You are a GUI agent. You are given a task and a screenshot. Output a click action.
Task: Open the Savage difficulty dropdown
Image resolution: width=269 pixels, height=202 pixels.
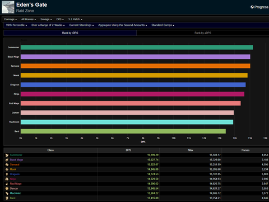[46, 19]
